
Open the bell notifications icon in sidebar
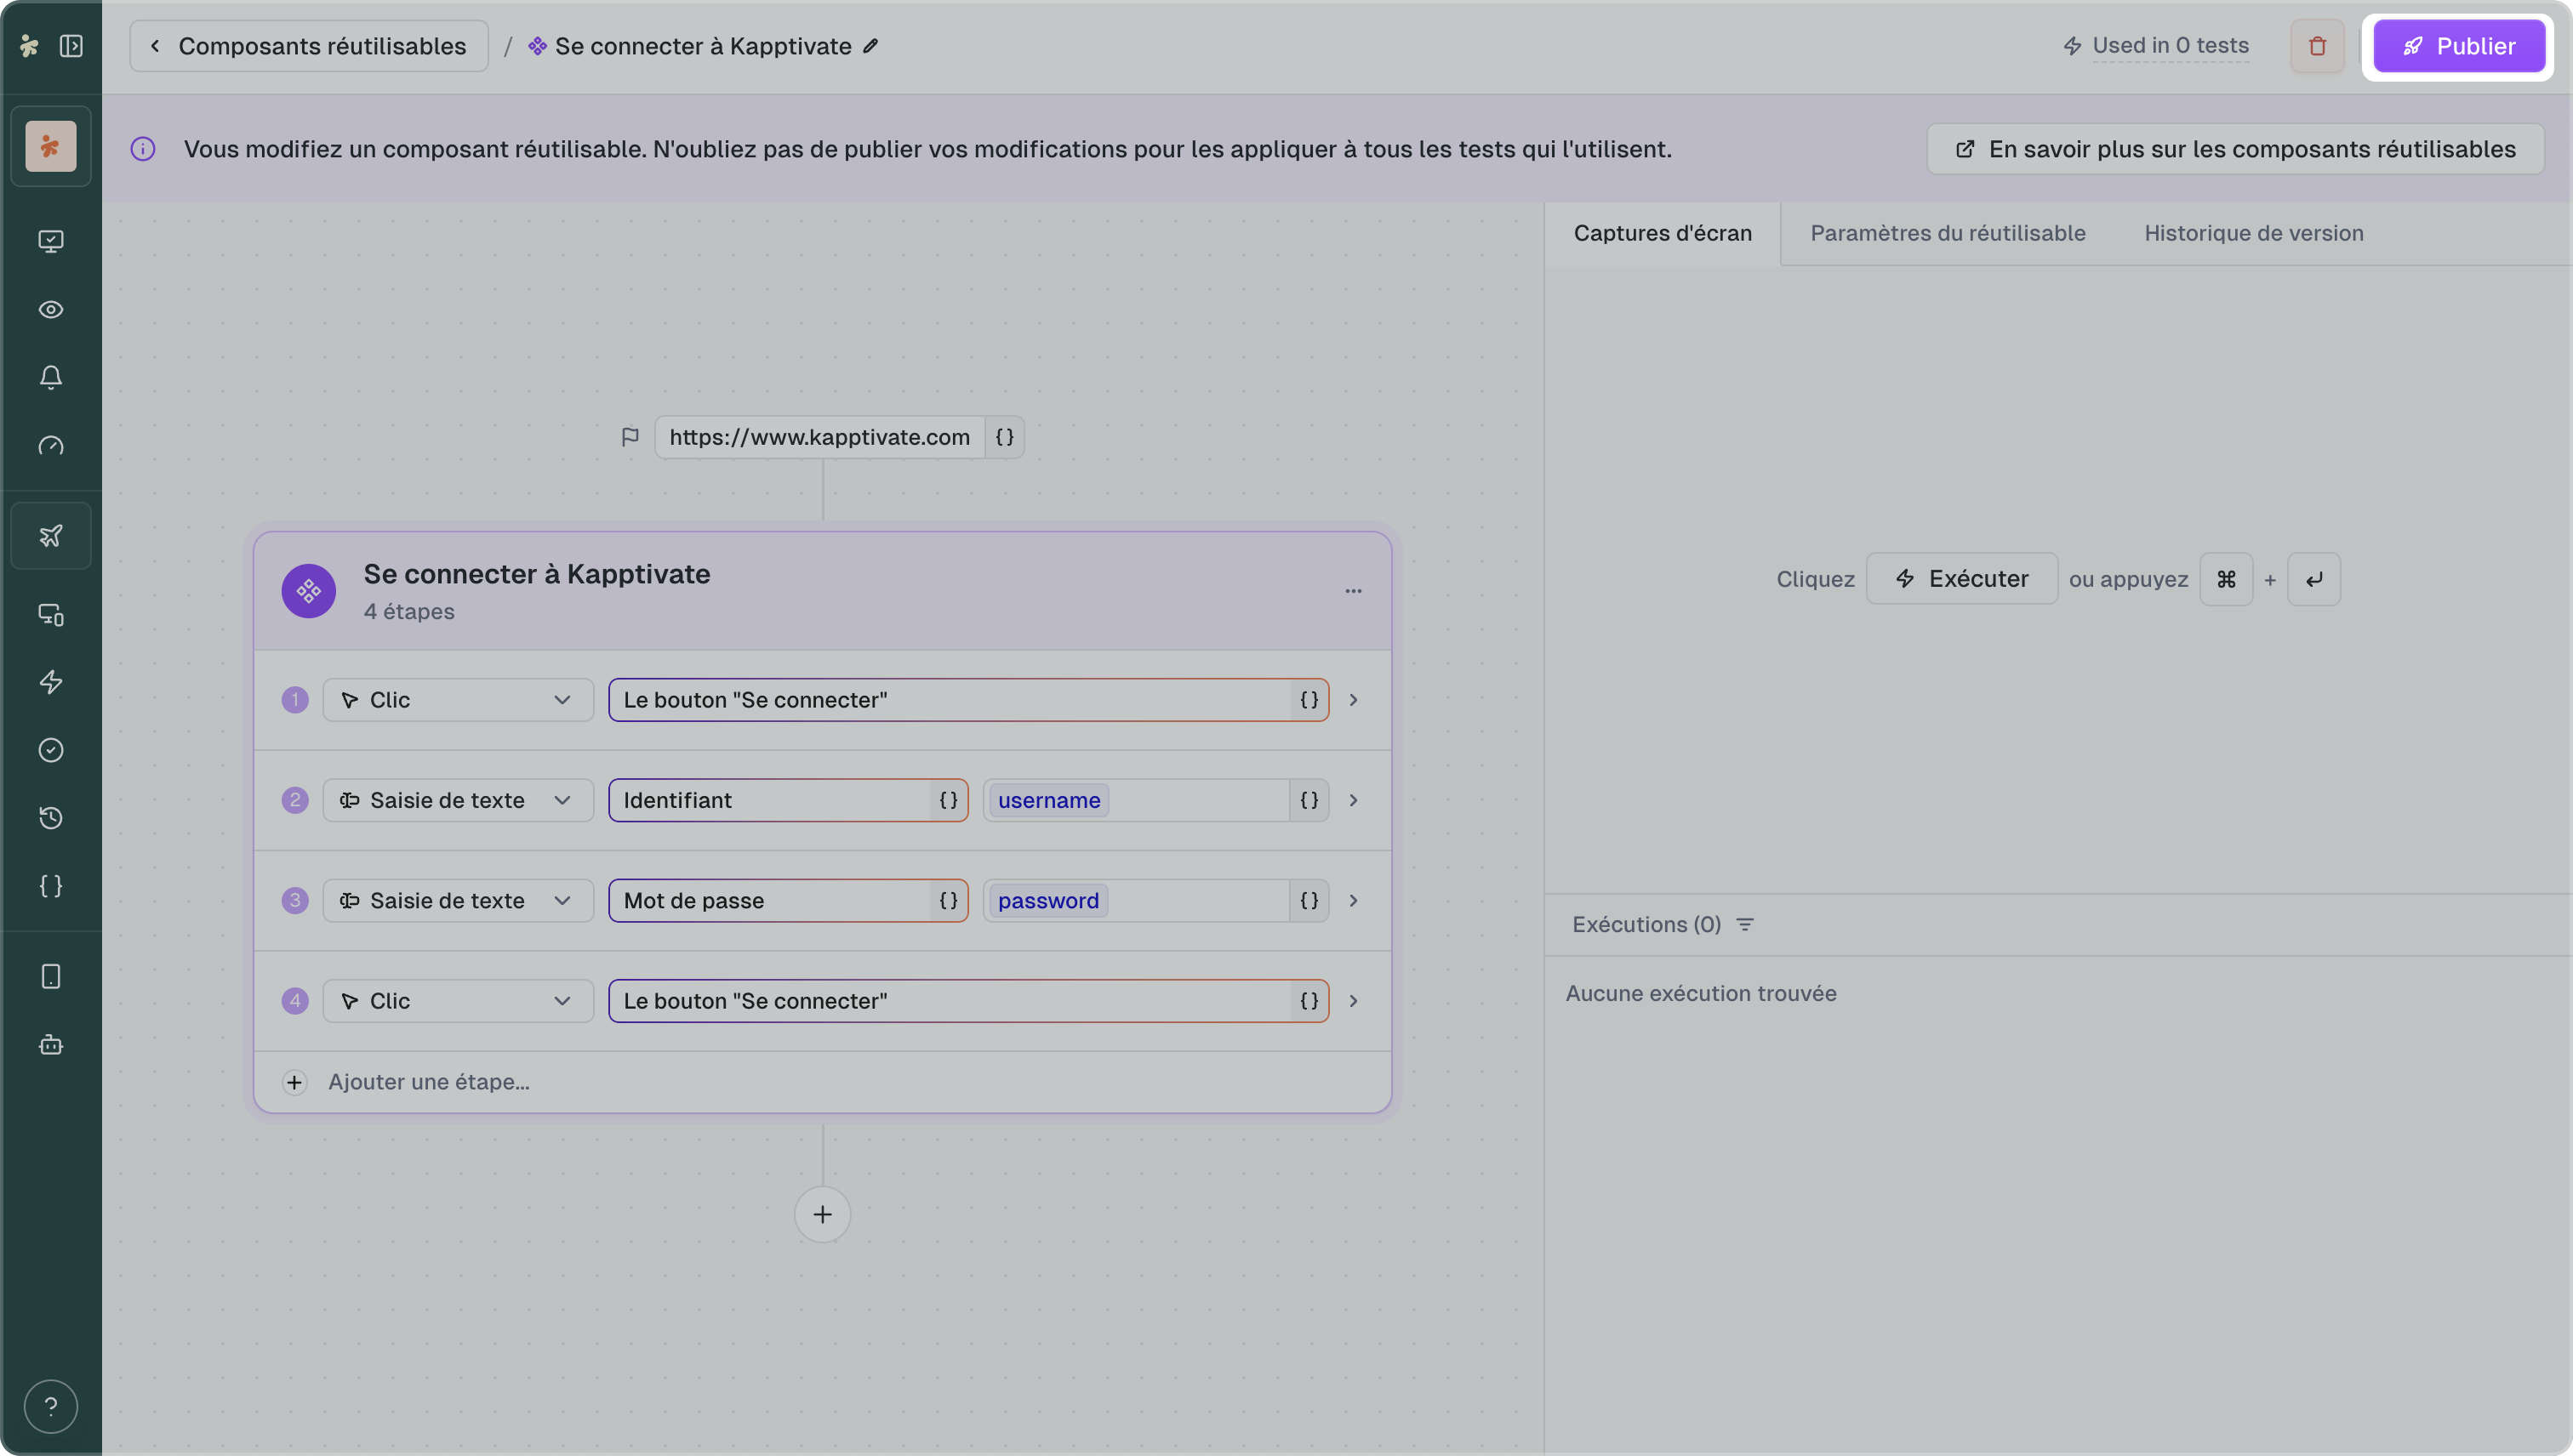click(x=51, y=377)
